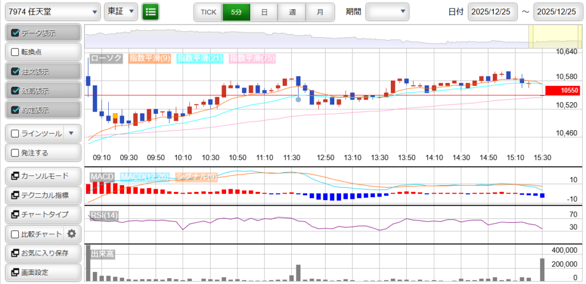
Task: Click the red 10550 current price marker
Action: point(563,90)
